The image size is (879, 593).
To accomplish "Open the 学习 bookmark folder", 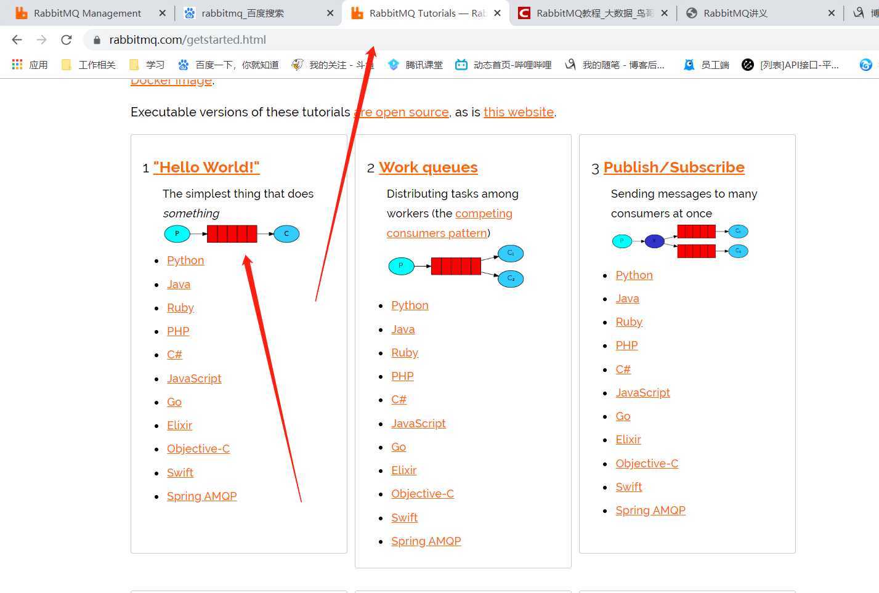I will pos(147,65).
